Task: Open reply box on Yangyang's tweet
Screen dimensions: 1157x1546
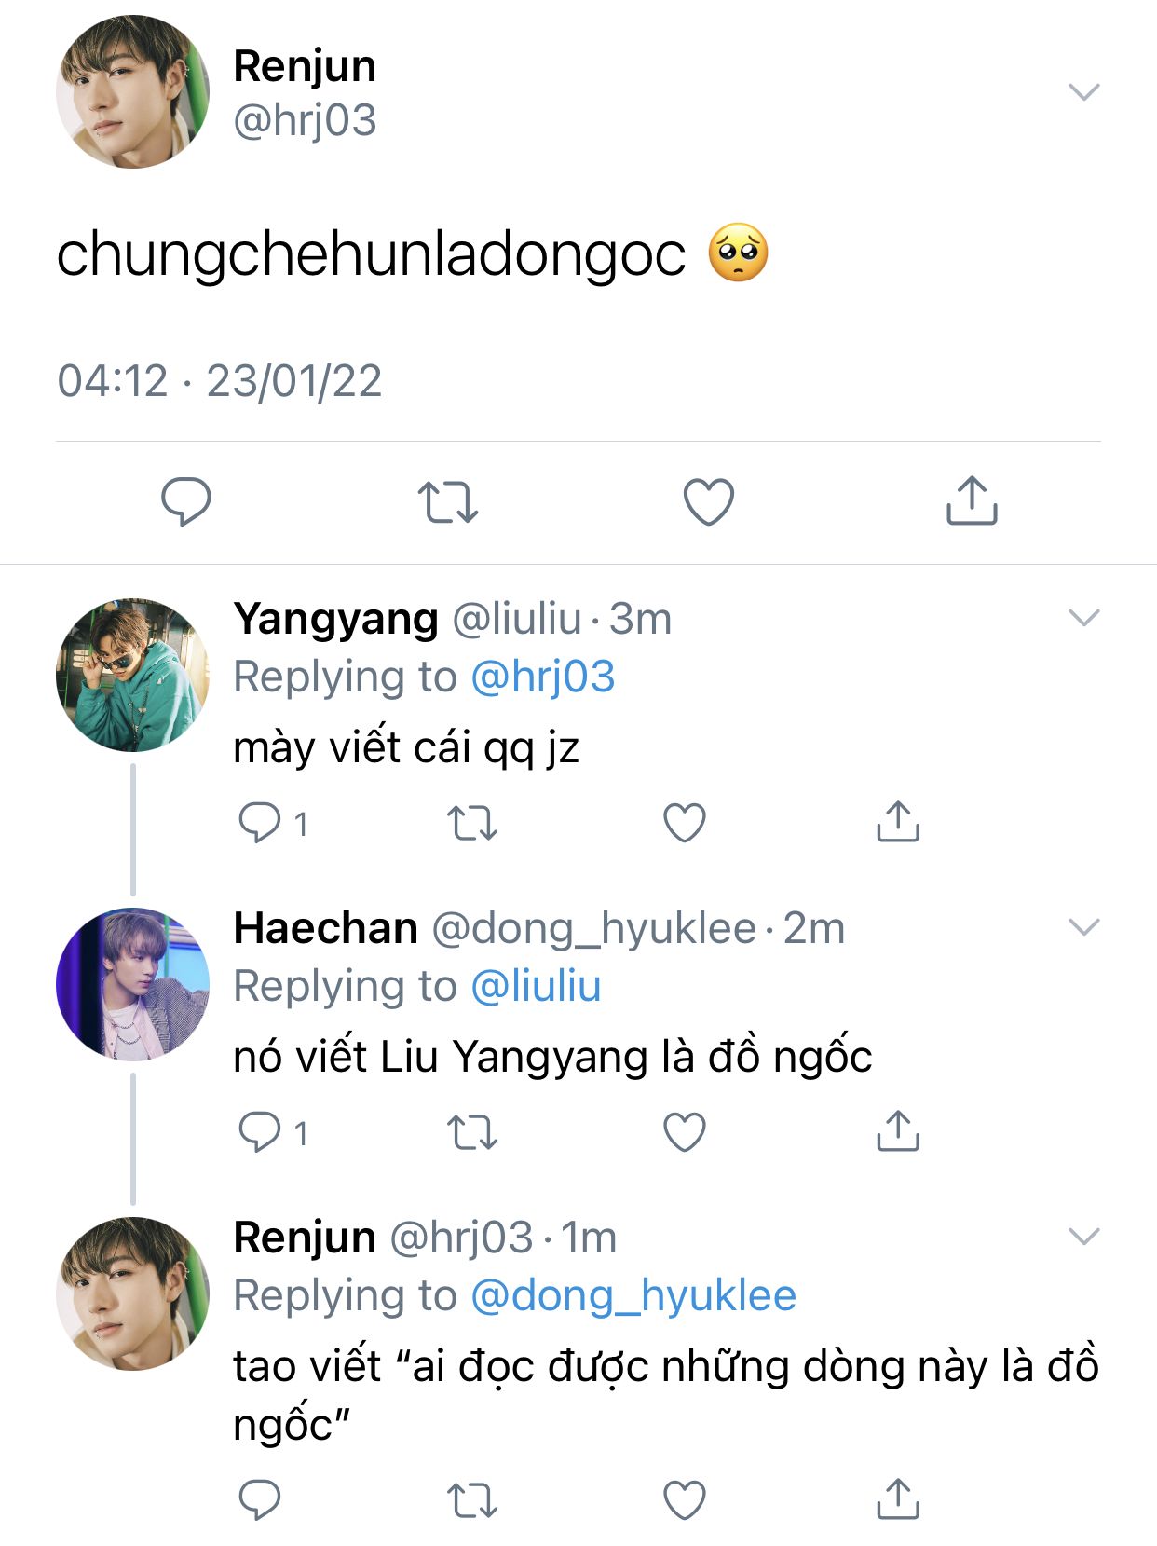Action: coord(260,823)
